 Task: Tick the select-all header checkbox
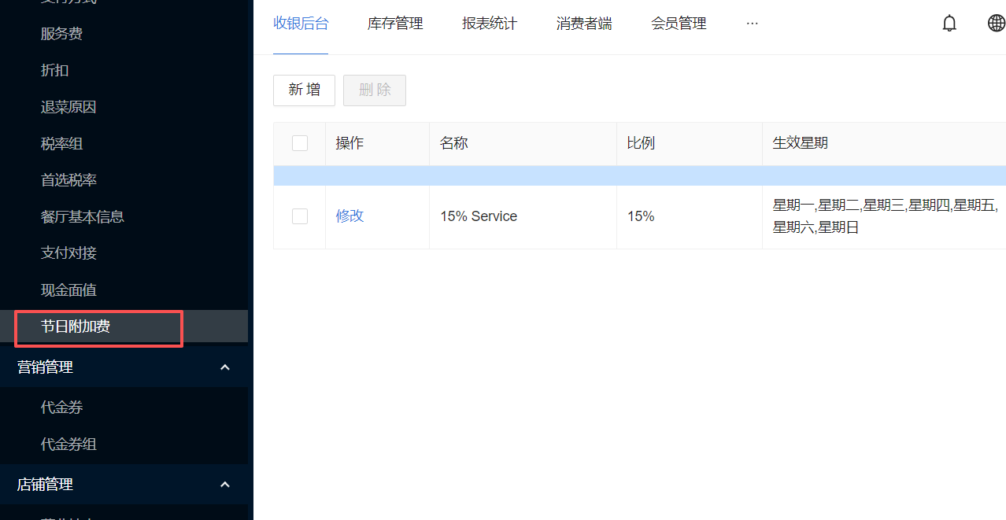(x=300, y=143)
